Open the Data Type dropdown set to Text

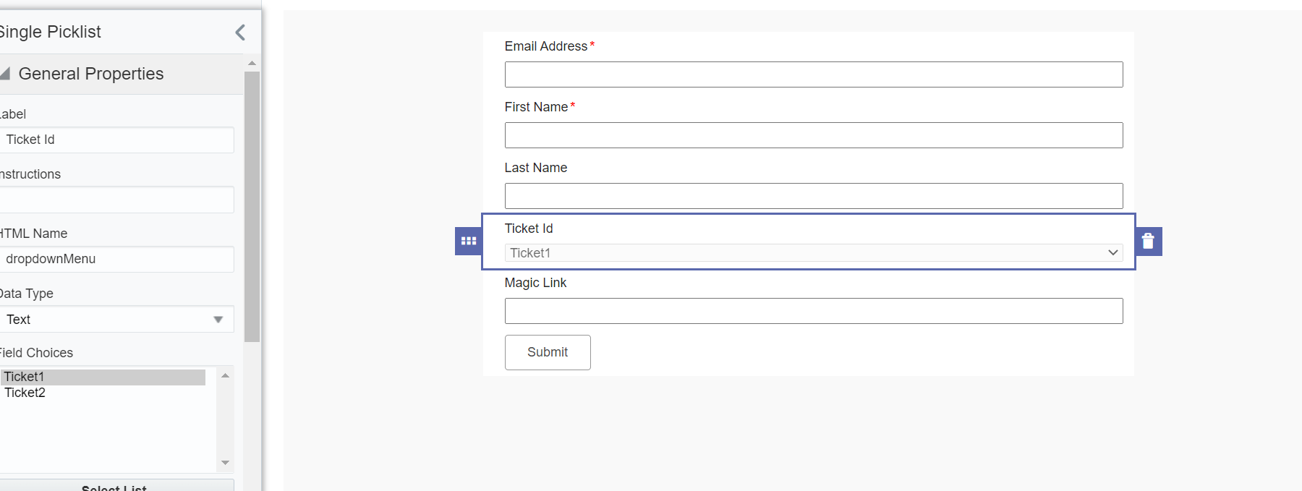116,319
